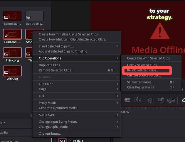Open the Insert Selected Clips to submenu
Image resolution: width=185 pixels, height=142 pixels.
click(x=76, y=46)
